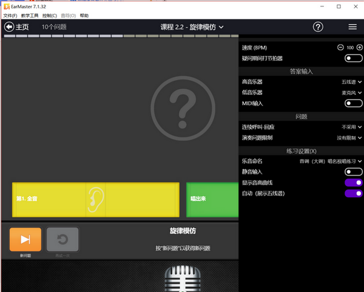This screenshot has height=292, width=364.
Task: Toggle the 静音输入 switch
Action: tap(353, 172)
